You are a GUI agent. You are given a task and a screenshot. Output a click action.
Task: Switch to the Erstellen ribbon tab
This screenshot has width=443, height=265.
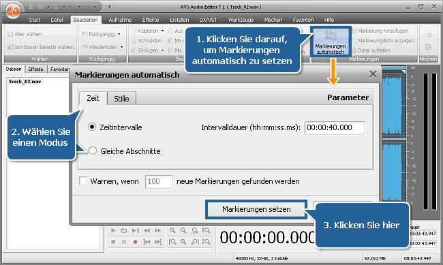click(179, 20)
